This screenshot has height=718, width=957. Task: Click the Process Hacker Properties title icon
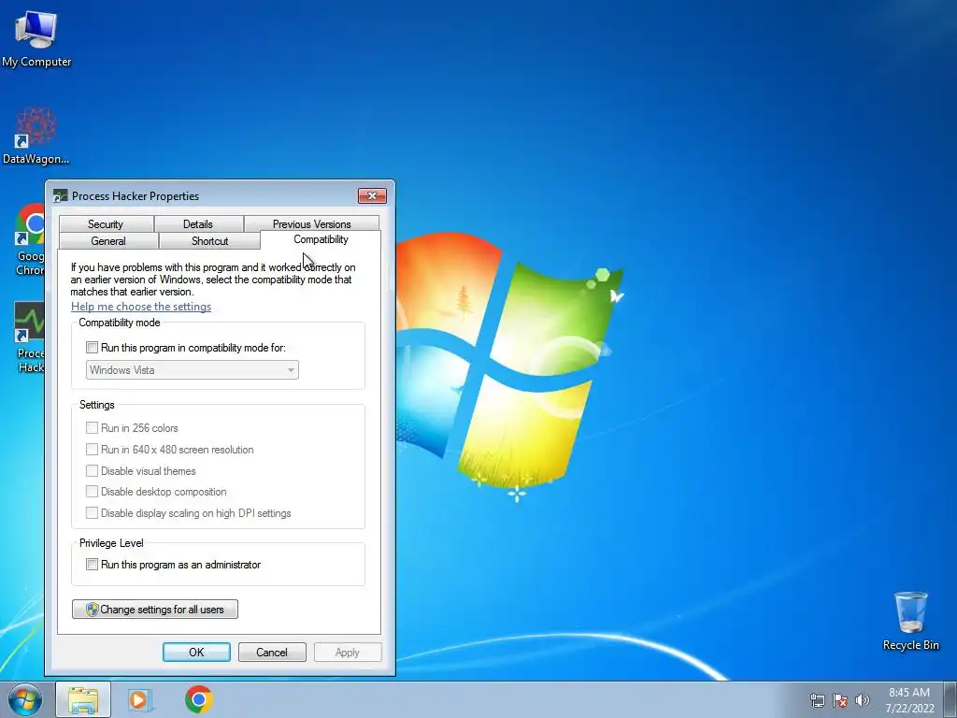pos(60,196)
